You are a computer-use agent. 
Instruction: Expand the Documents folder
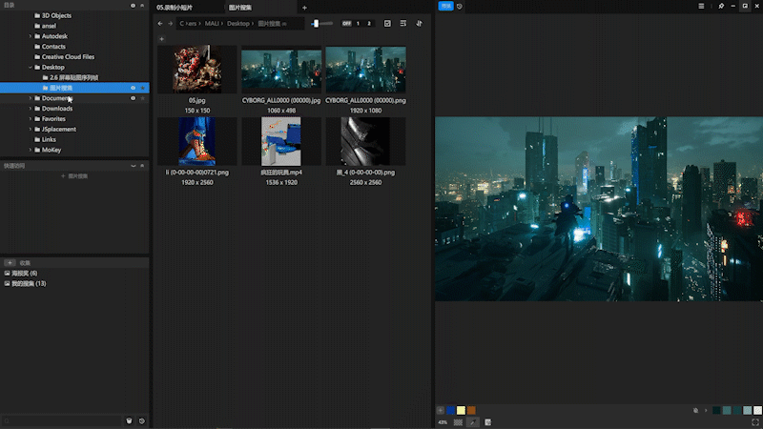point(31,98)
